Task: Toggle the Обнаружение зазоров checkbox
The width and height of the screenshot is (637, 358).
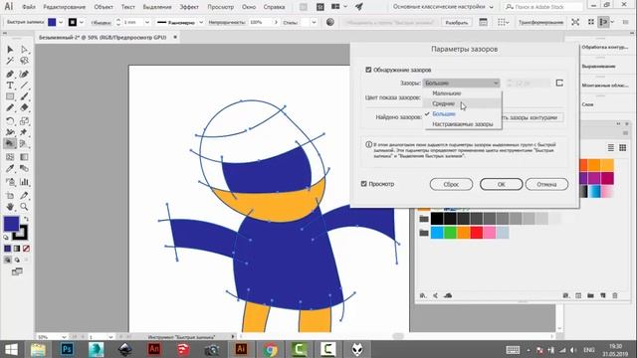Action: [x=368, y=70]
